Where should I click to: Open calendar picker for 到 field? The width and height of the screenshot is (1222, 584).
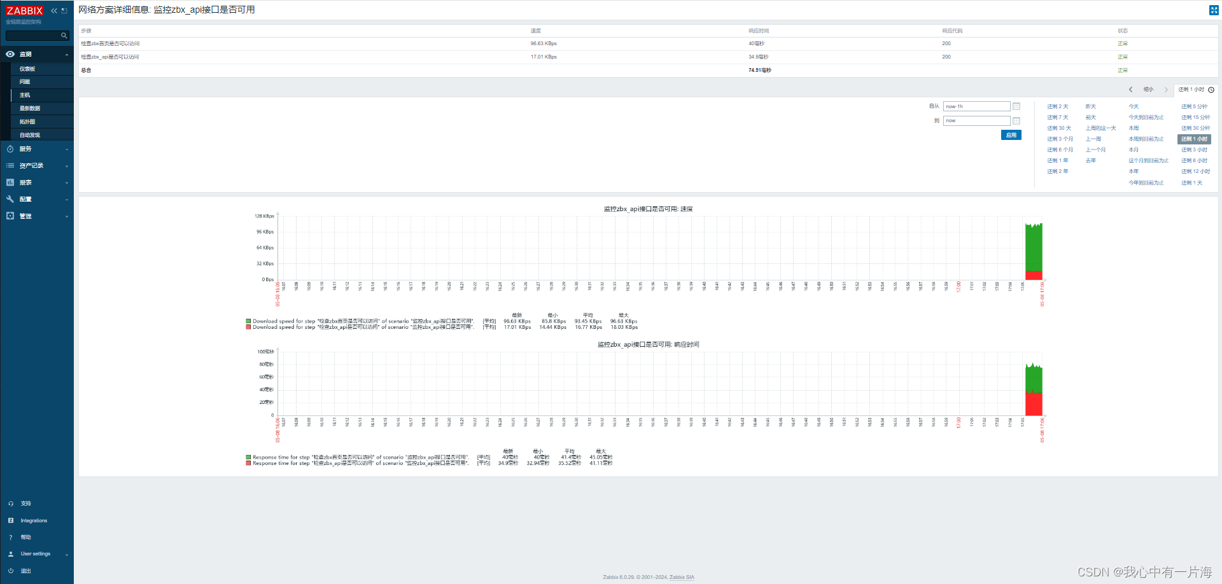[x=1016, y=121]
